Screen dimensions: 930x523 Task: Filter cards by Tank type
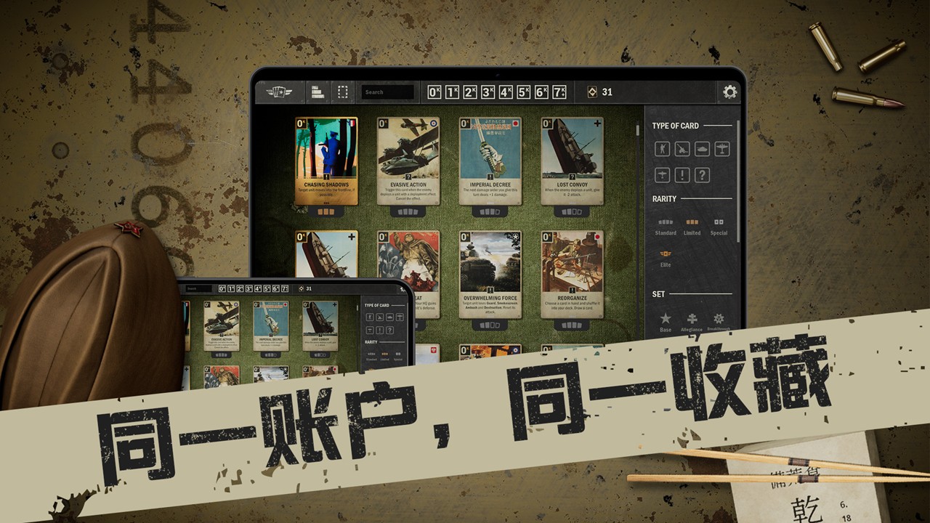tap(702, 148)
